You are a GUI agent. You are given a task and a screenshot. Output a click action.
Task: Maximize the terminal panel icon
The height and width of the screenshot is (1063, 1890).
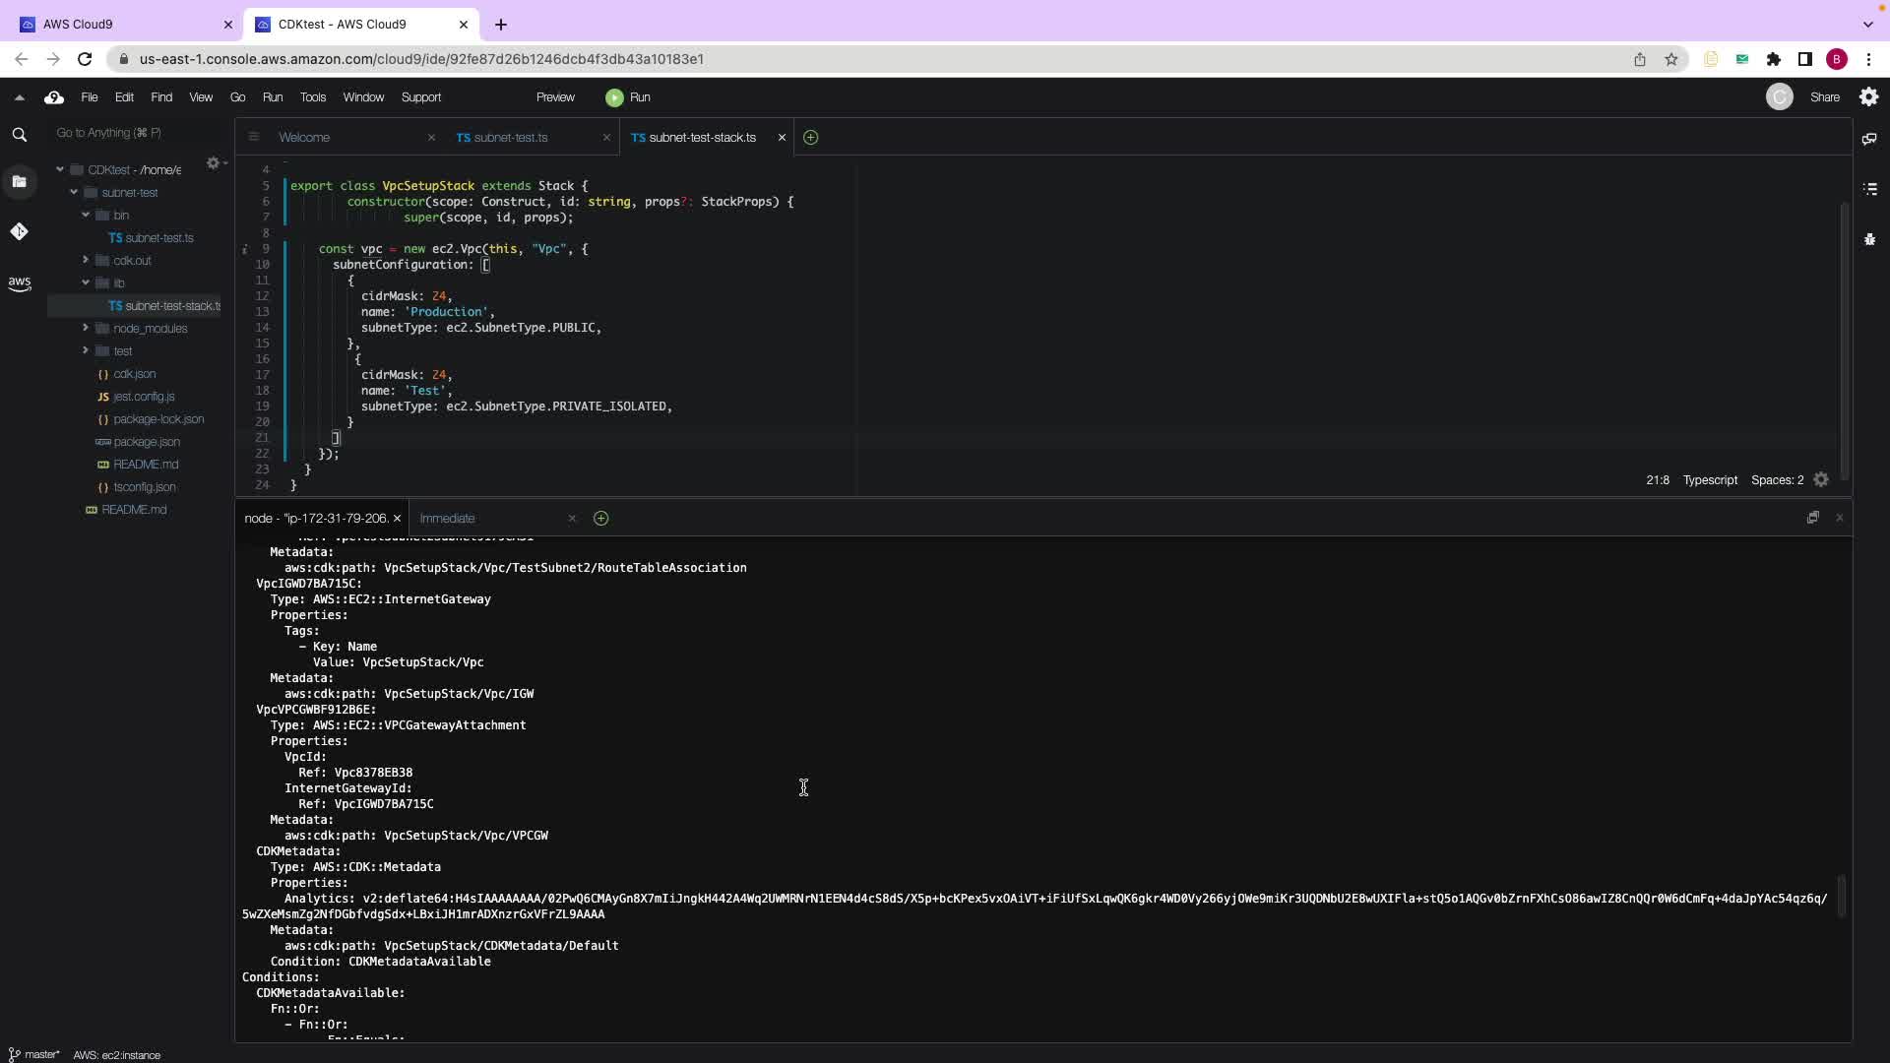1812,518
